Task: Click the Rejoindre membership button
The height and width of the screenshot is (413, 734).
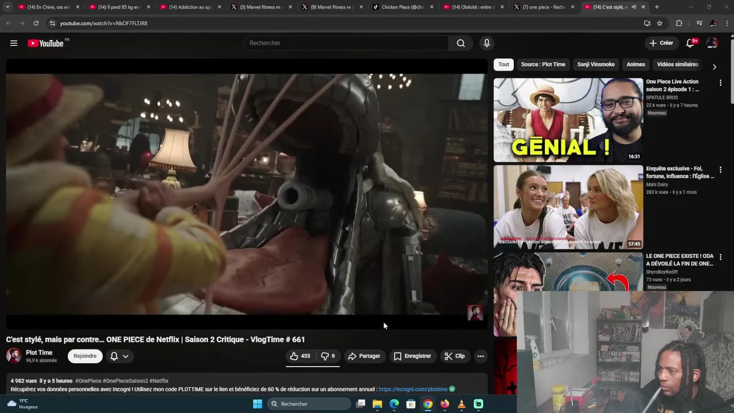Action: click(x=85, y=356)
